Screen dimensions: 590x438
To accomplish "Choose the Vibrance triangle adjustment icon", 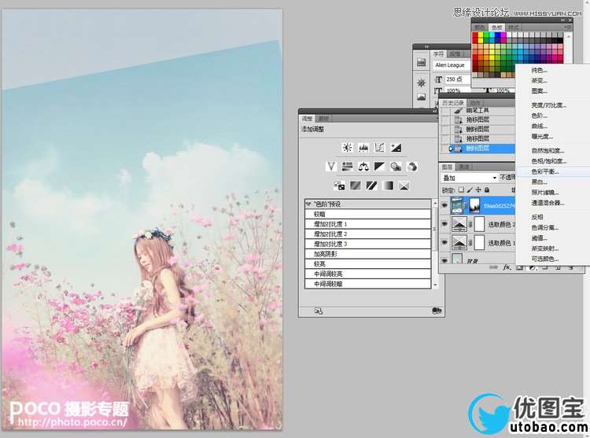I will (x=331, y=166).
